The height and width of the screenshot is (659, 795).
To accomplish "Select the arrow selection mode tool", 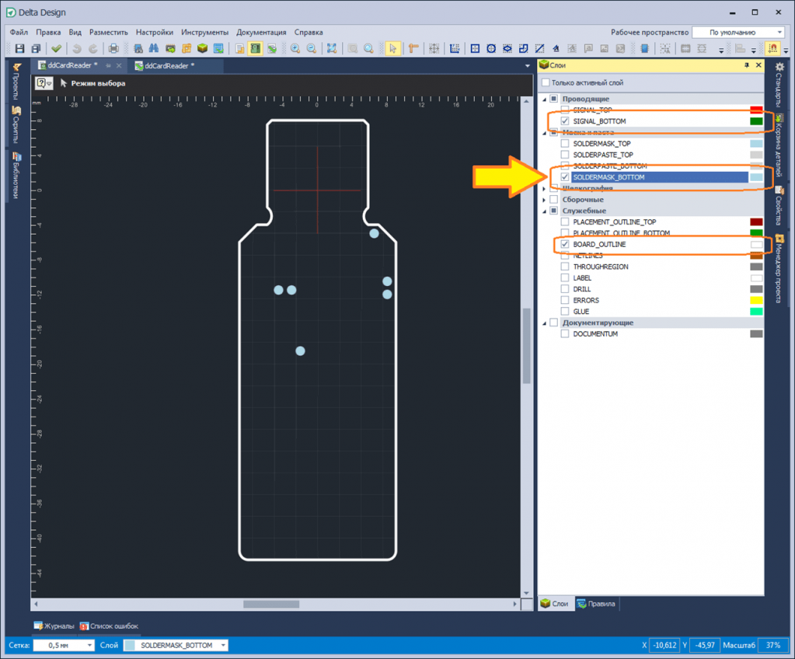I will pyautogui.click(x=393, y=49).
